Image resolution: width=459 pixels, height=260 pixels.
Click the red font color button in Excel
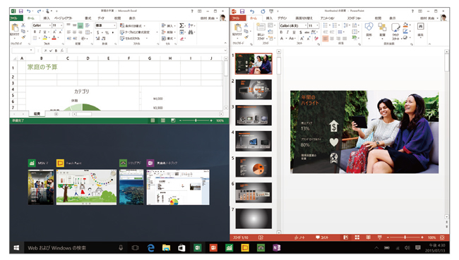54,38
